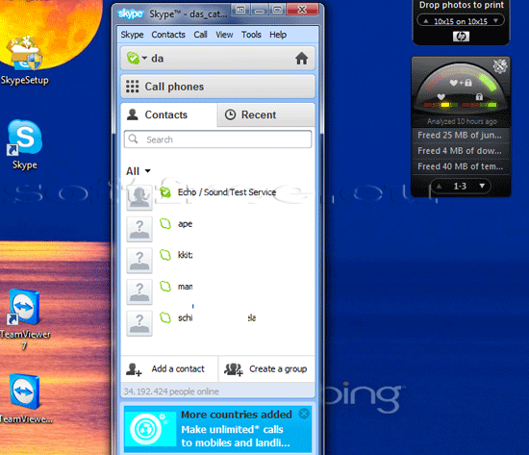Click the contact search field

[x=217, y=139]
